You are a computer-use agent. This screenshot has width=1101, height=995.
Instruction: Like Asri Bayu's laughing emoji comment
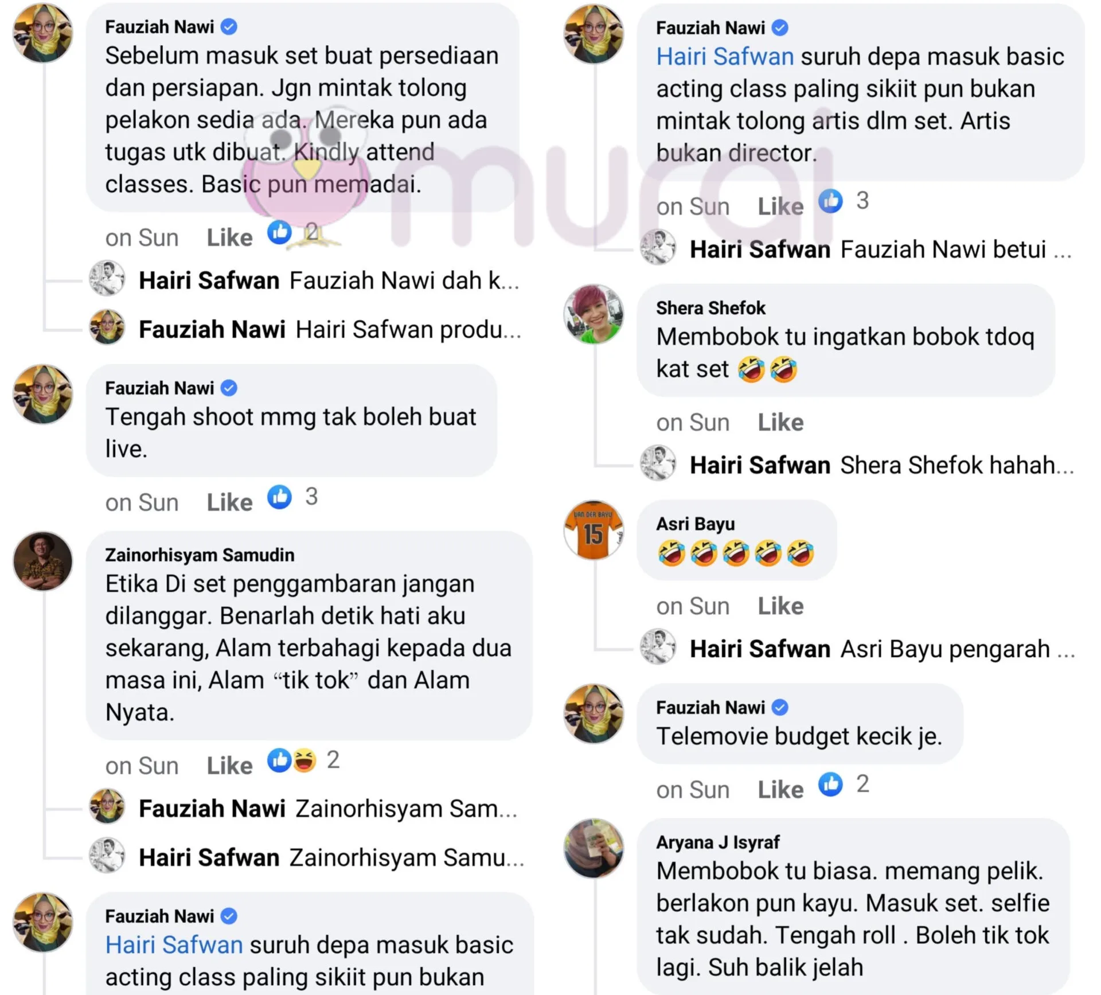780,606
